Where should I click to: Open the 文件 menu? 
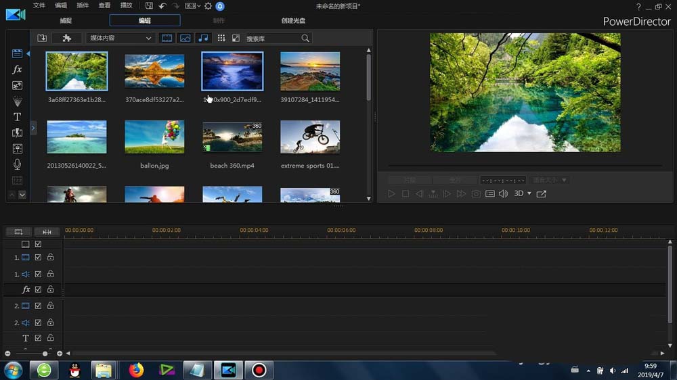pos(39,6)
